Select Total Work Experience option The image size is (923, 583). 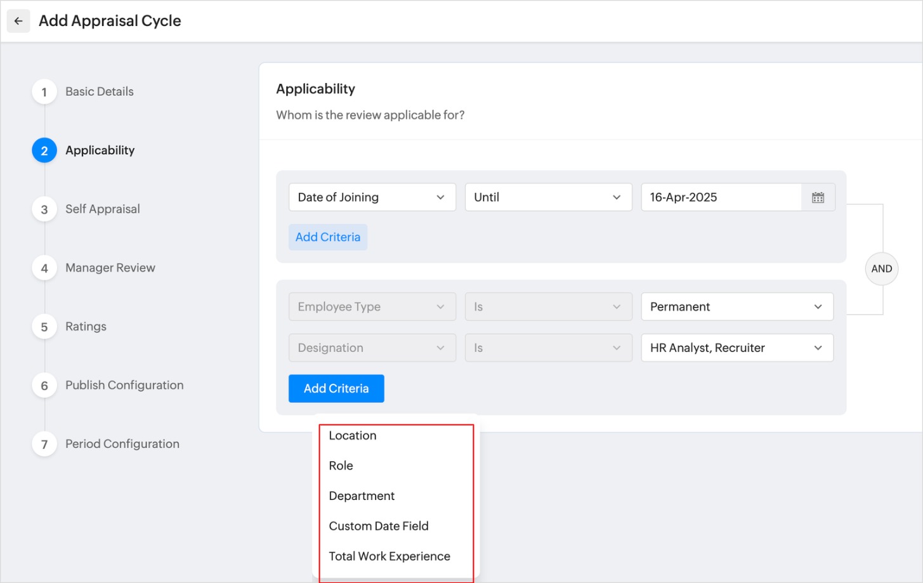(389, 556)
